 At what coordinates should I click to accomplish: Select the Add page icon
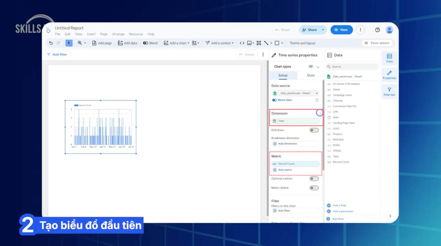click(95, 43)
